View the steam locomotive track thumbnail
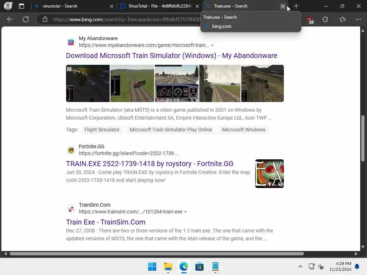The height and width of the screenshot is (275, 367). [220, 83]
